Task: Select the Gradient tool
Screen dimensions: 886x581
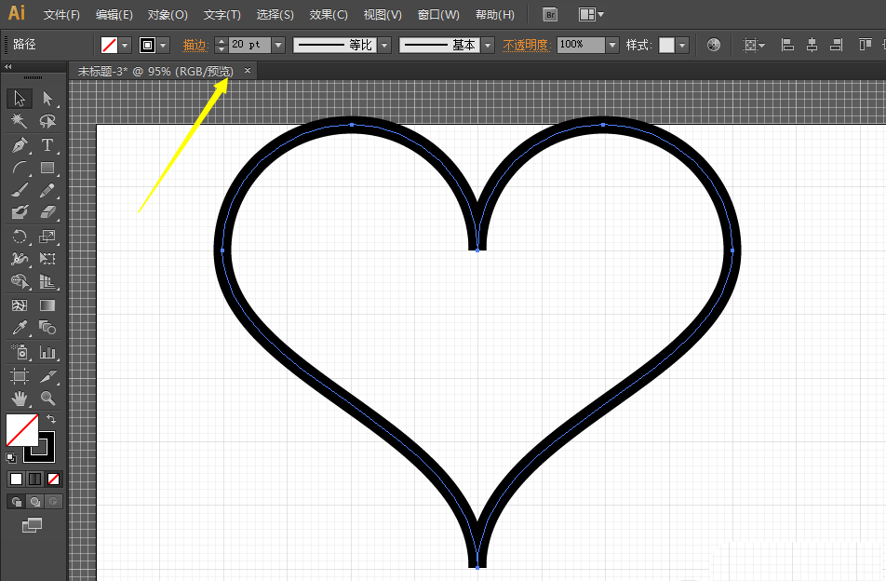Action: tap(47, 305)
